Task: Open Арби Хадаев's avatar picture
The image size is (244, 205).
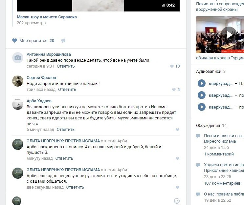Action: click(x=18, y=104)
